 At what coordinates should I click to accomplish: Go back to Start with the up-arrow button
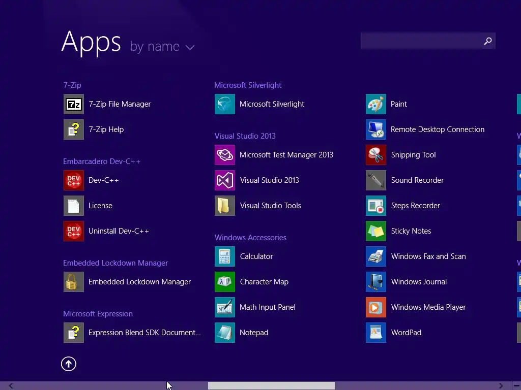(x=69, y=364)
